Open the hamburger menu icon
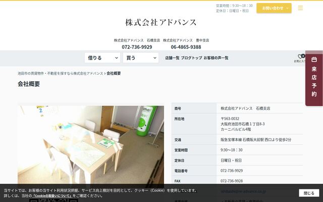The image size is (323, 202). 300,8
